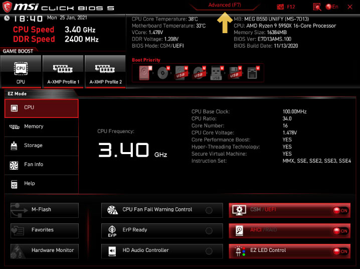360x269 pixels.
Task: Close the BIOS with the X icon
Action: coord(350,7)
